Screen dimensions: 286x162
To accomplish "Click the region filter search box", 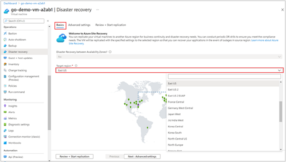I will click(x=224, y=76).
